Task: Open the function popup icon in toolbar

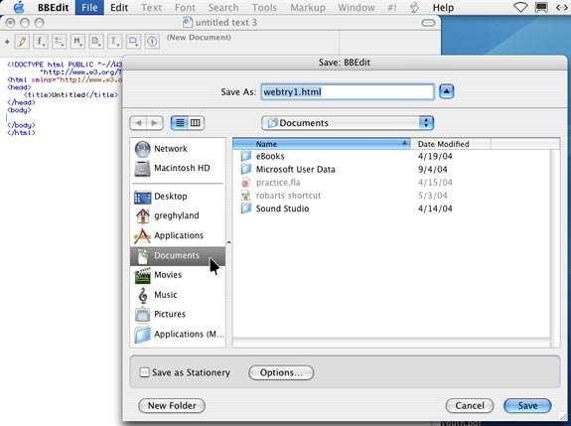Action: point(41,42)
